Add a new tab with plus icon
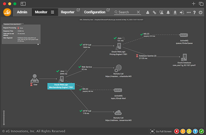This screenshot has height=135, width=206. 193,4
